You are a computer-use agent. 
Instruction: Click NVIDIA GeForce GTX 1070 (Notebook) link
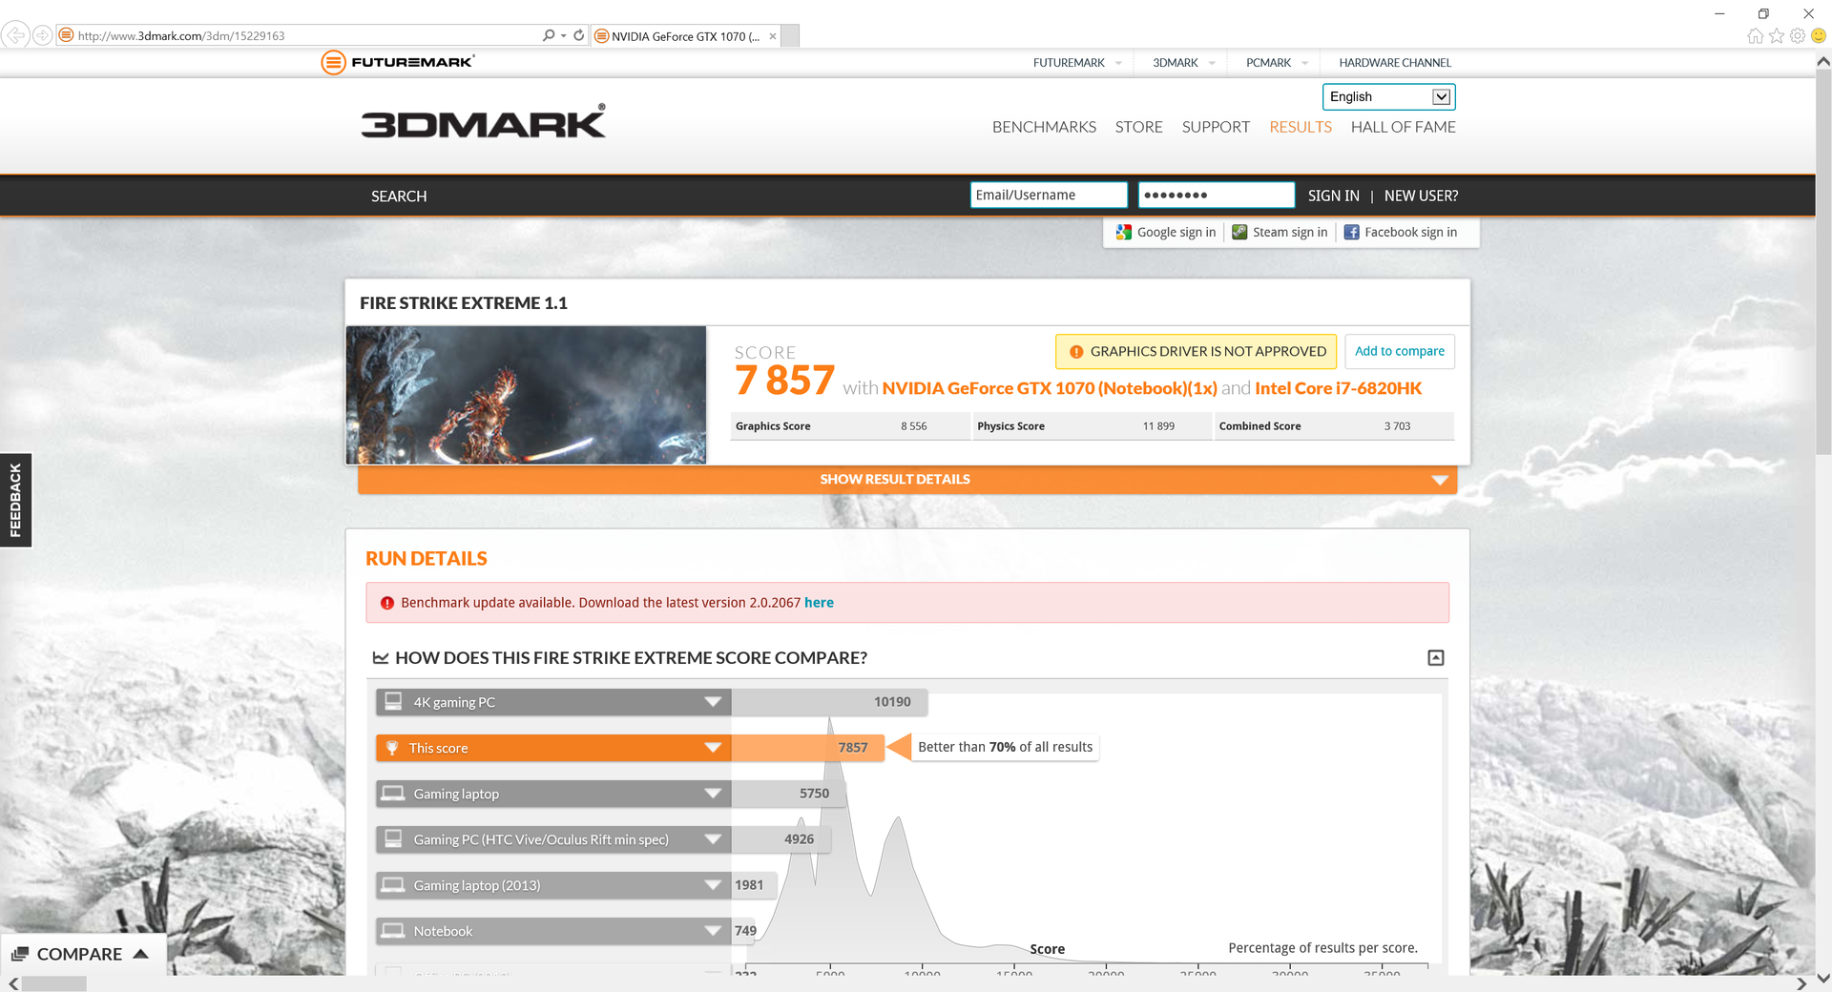tap(1050, 388)
